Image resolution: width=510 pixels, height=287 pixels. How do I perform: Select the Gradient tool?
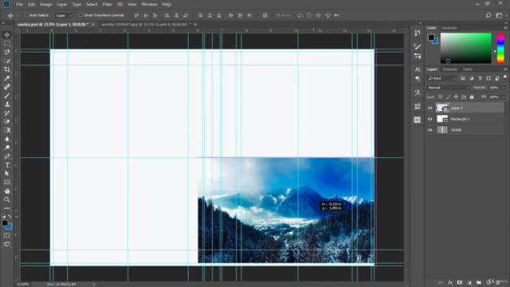pos(7,130)
